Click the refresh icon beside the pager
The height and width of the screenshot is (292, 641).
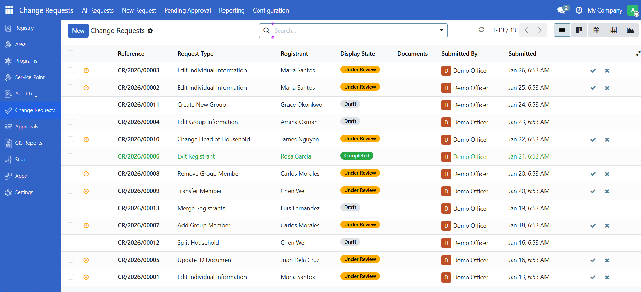481,30
